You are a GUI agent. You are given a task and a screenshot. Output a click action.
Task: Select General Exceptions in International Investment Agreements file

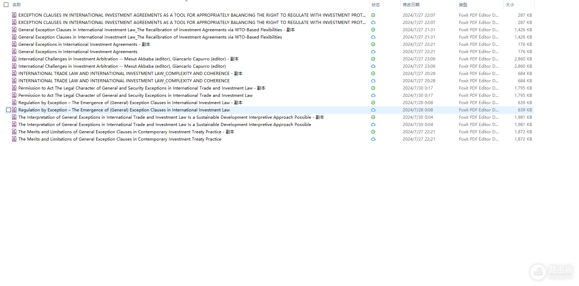[78, 51]
